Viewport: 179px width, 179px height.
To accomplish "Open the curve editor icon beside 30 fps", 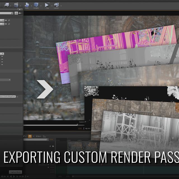I will (x=44, y=136).
